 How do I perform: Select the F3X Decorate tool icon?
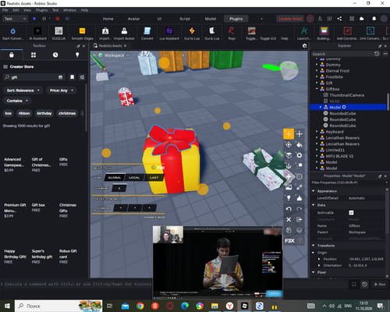tap(300, 198)
